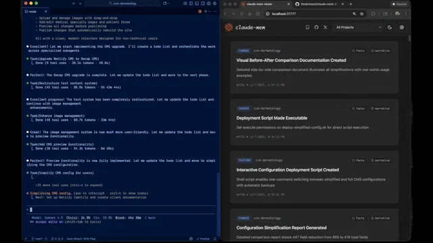Click errors and warnings count in status bar
433x243 pixels.
(57, 239)
